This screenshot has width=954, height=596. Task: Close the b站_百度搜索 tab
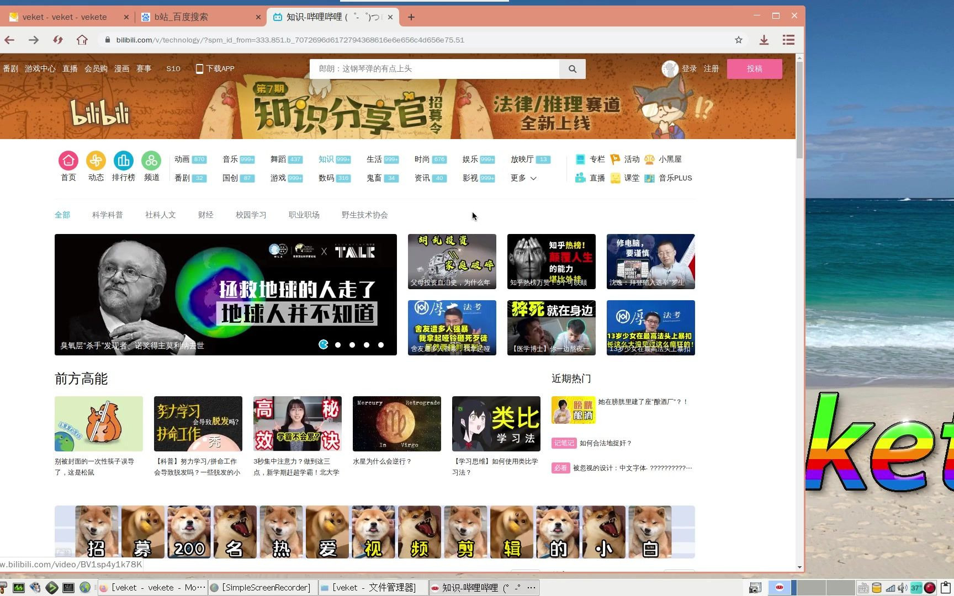258,17
